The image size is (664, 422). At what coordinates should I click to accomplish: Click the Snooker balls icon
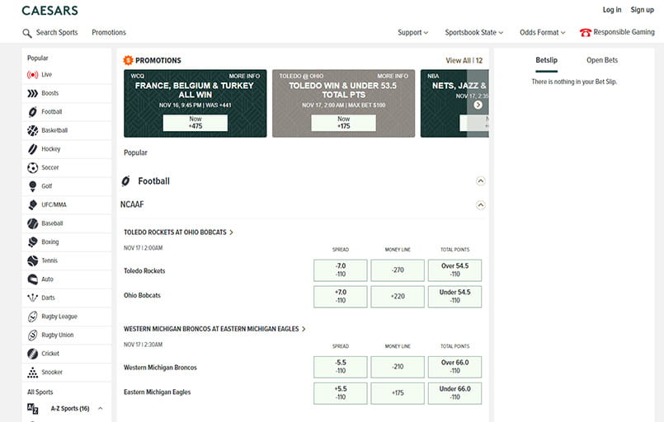pyautogui.click(x=33, y=373)
